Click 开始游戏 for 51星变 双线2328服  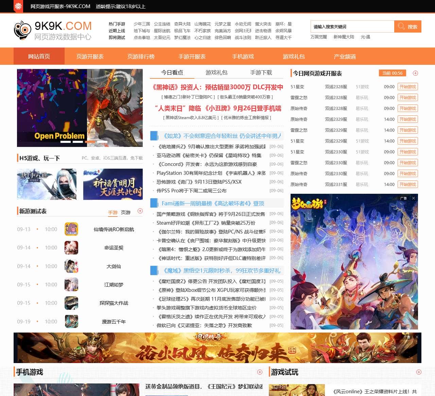(408, 87)
